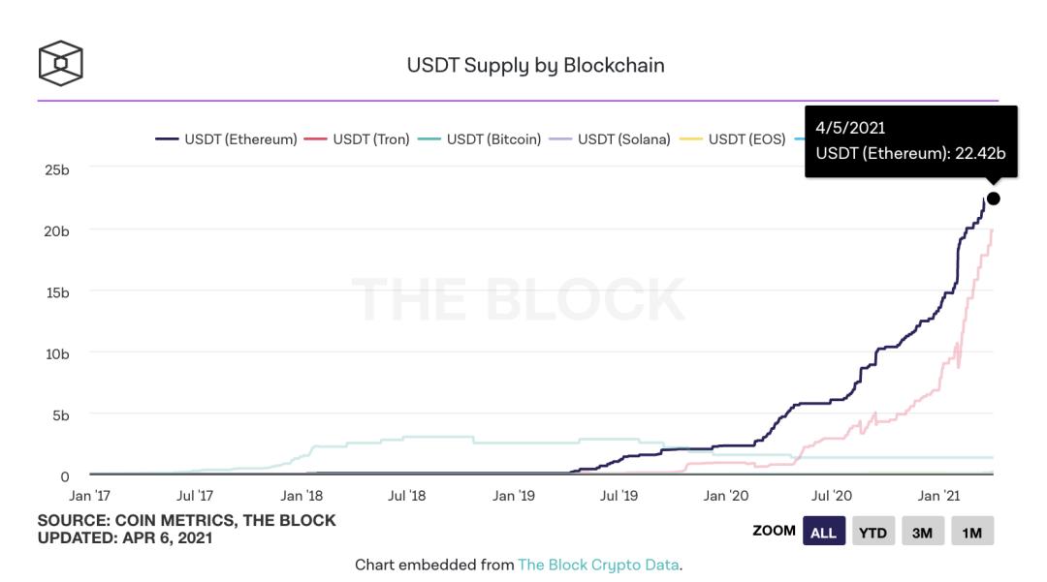Click The Block cube logo
Image resolution: width=1047 pixels, height=582 pixels.
click(x=60, y=62)
